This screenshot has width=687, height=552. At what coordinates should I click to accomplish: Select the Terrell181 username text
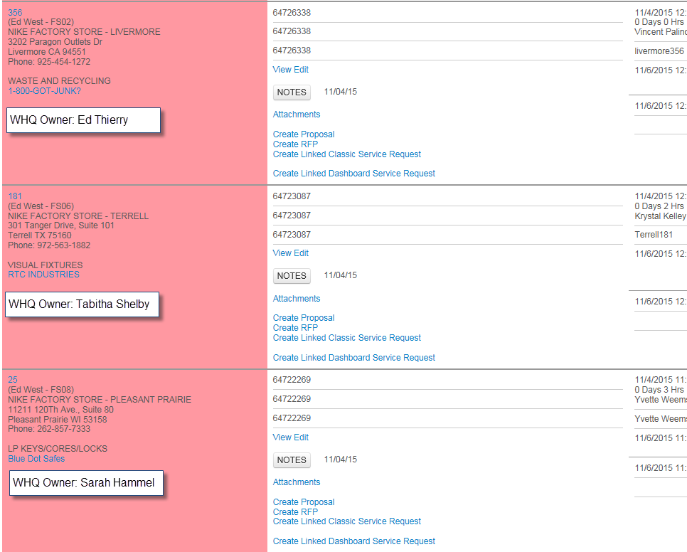click(x=654, y=235)
